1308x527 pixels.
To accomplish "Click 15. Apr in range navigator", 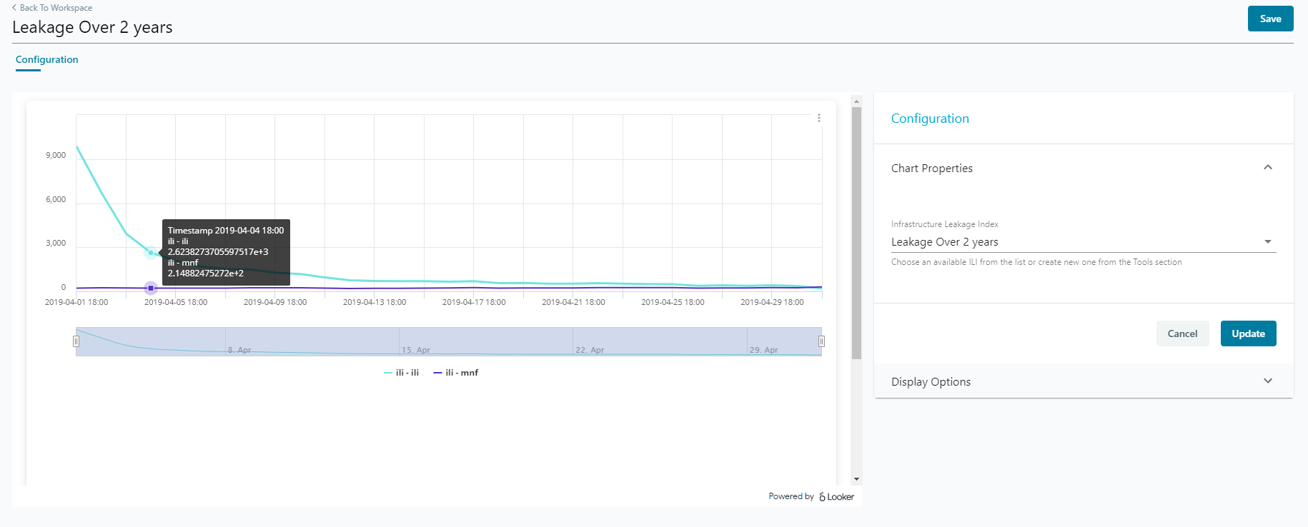I will [x=415, y=350].
